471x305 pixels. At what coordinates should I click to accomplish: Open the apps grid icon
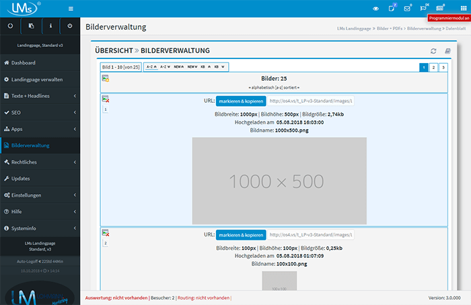pyautogui.click(x=464, y=8)
